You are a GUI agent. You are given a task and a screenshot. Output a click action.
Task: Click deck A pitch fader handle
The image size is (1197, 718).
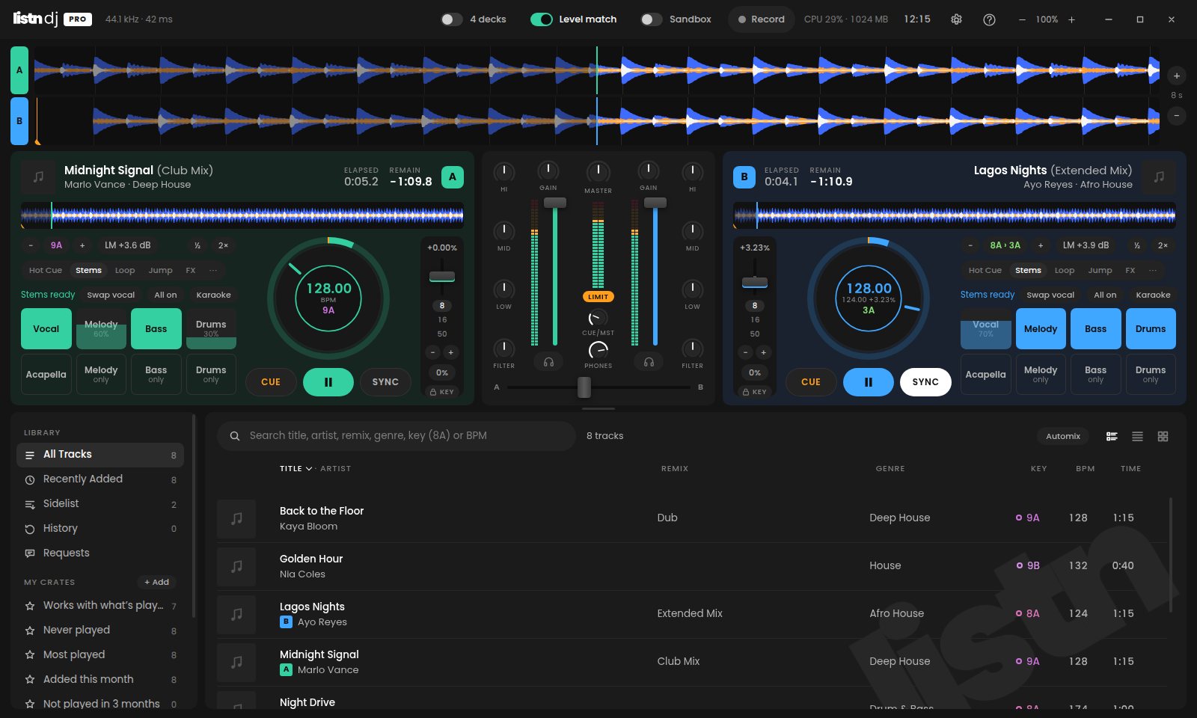click(442, 277)
